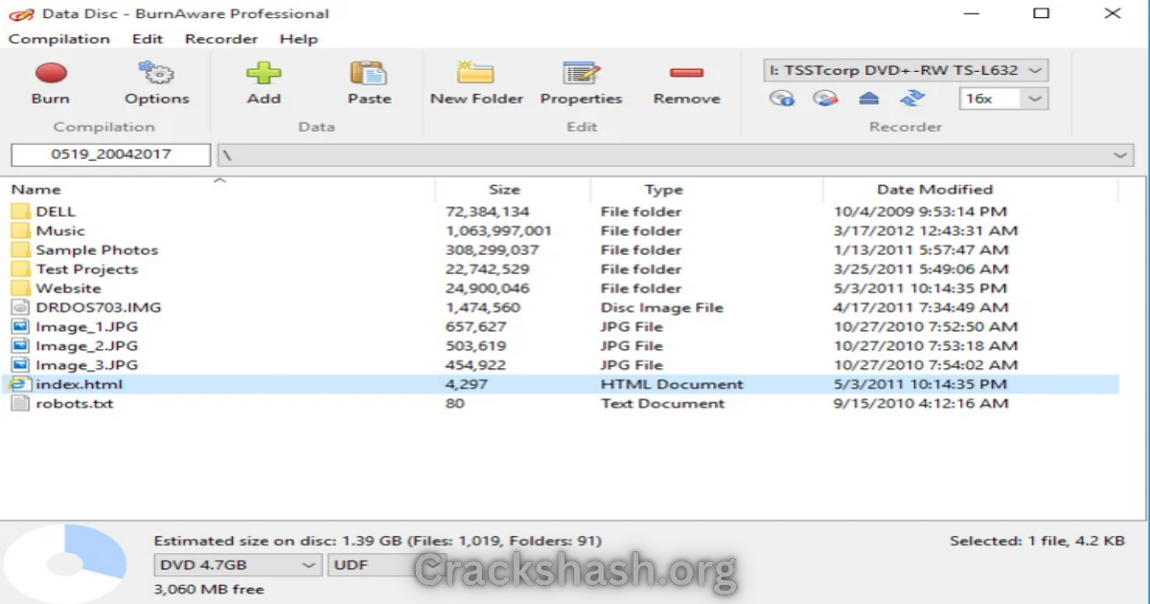Click the Disc Image File type cell
Viewport: 1150px width, 604px height.
(662, 308)
